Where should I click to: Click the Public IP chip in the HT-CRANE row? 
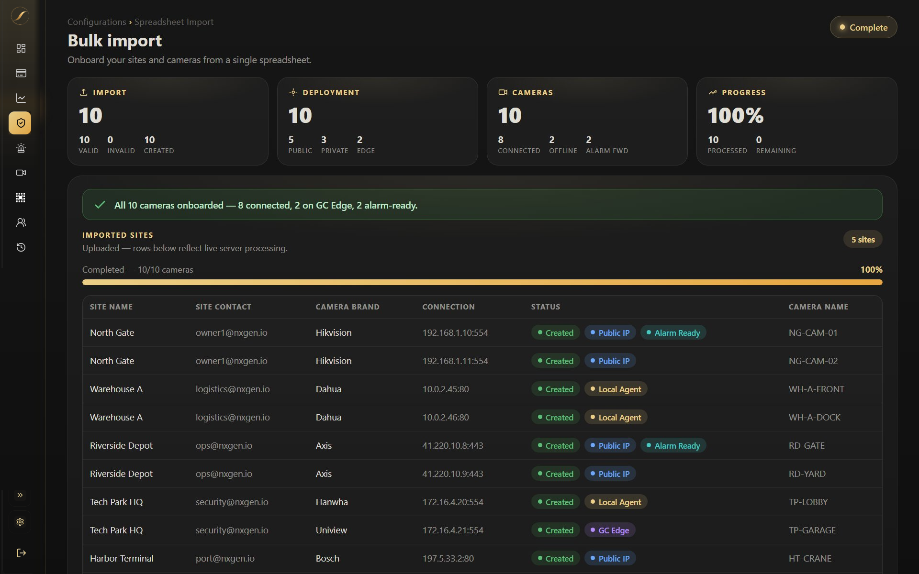point(610,558)
